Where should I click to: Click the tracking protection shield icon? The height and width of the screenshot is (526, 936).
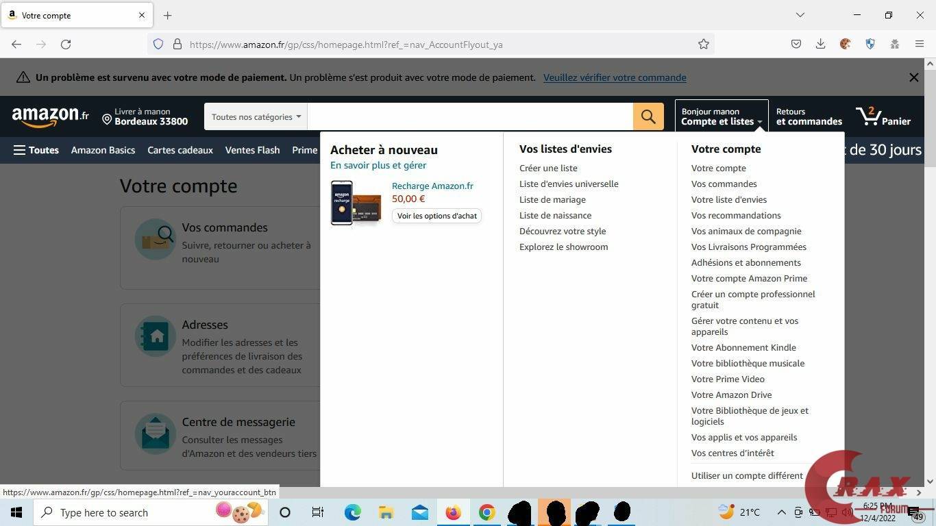tap(158, 44)
